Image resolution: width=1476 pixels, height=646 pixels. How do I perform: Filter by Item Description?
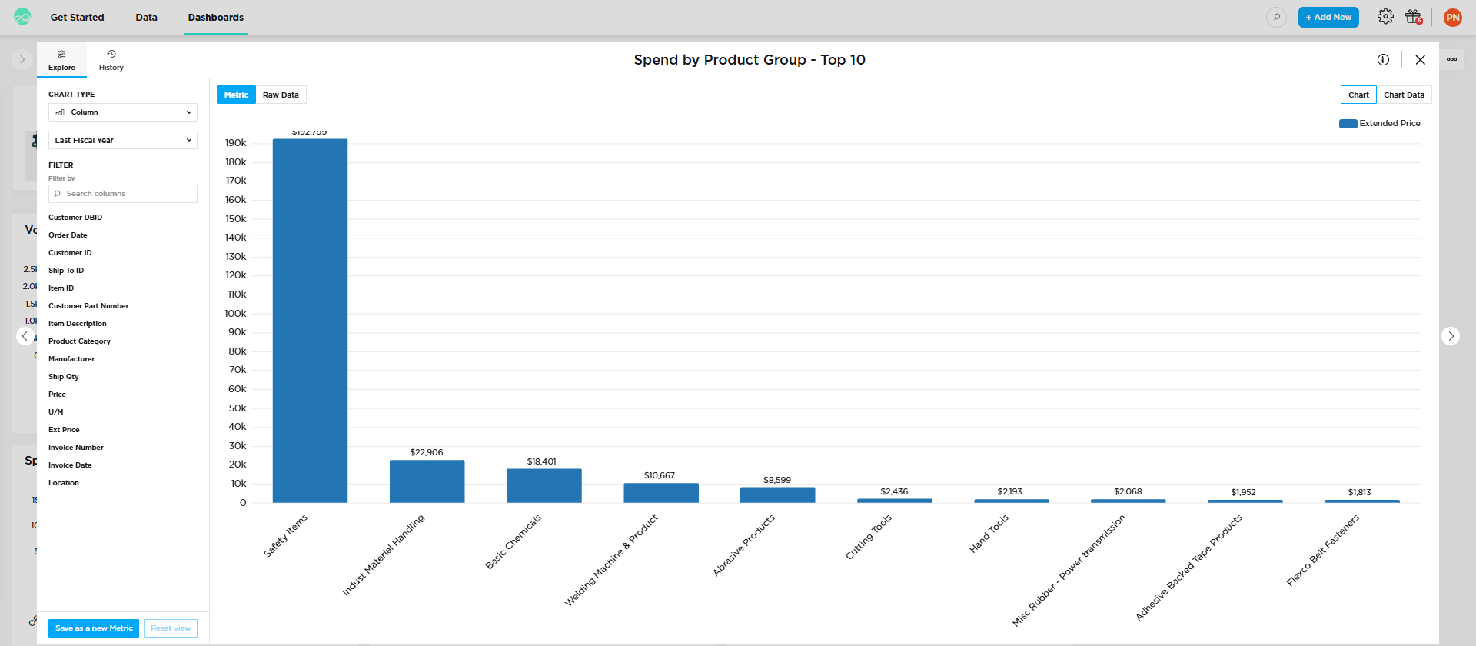point(78,324)
